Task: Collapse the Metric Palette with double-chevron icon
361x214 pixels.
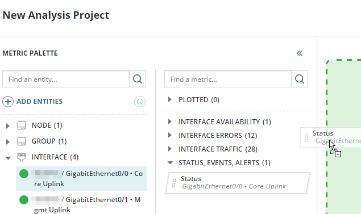Action: [x=299, y=53]
